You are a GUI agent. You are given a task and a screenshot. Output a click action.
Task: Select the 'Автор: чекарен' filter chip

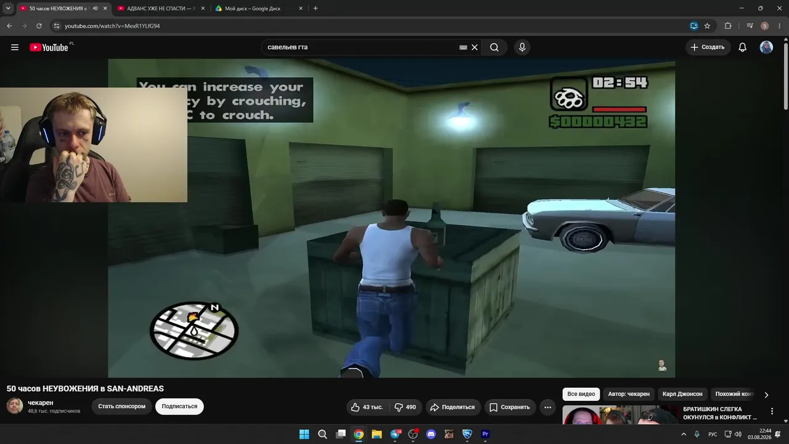pyautogui.click(x=629, y=394)
